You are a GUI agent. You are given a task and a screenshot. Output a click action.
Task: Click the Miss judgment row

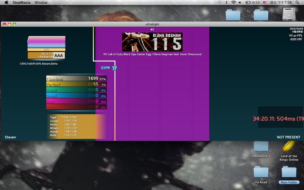click(x=76, y=107)
